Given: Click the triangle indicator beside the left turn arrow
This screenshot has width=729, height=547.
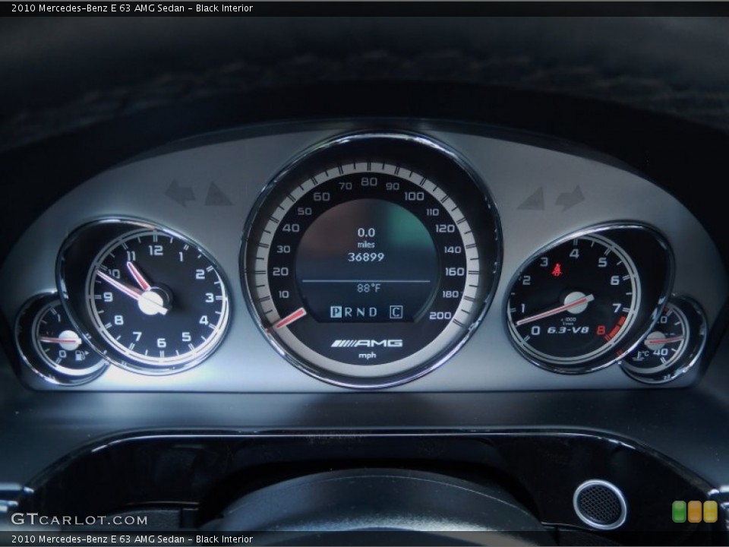Looking at the screenshot, I should coord(218,194).
